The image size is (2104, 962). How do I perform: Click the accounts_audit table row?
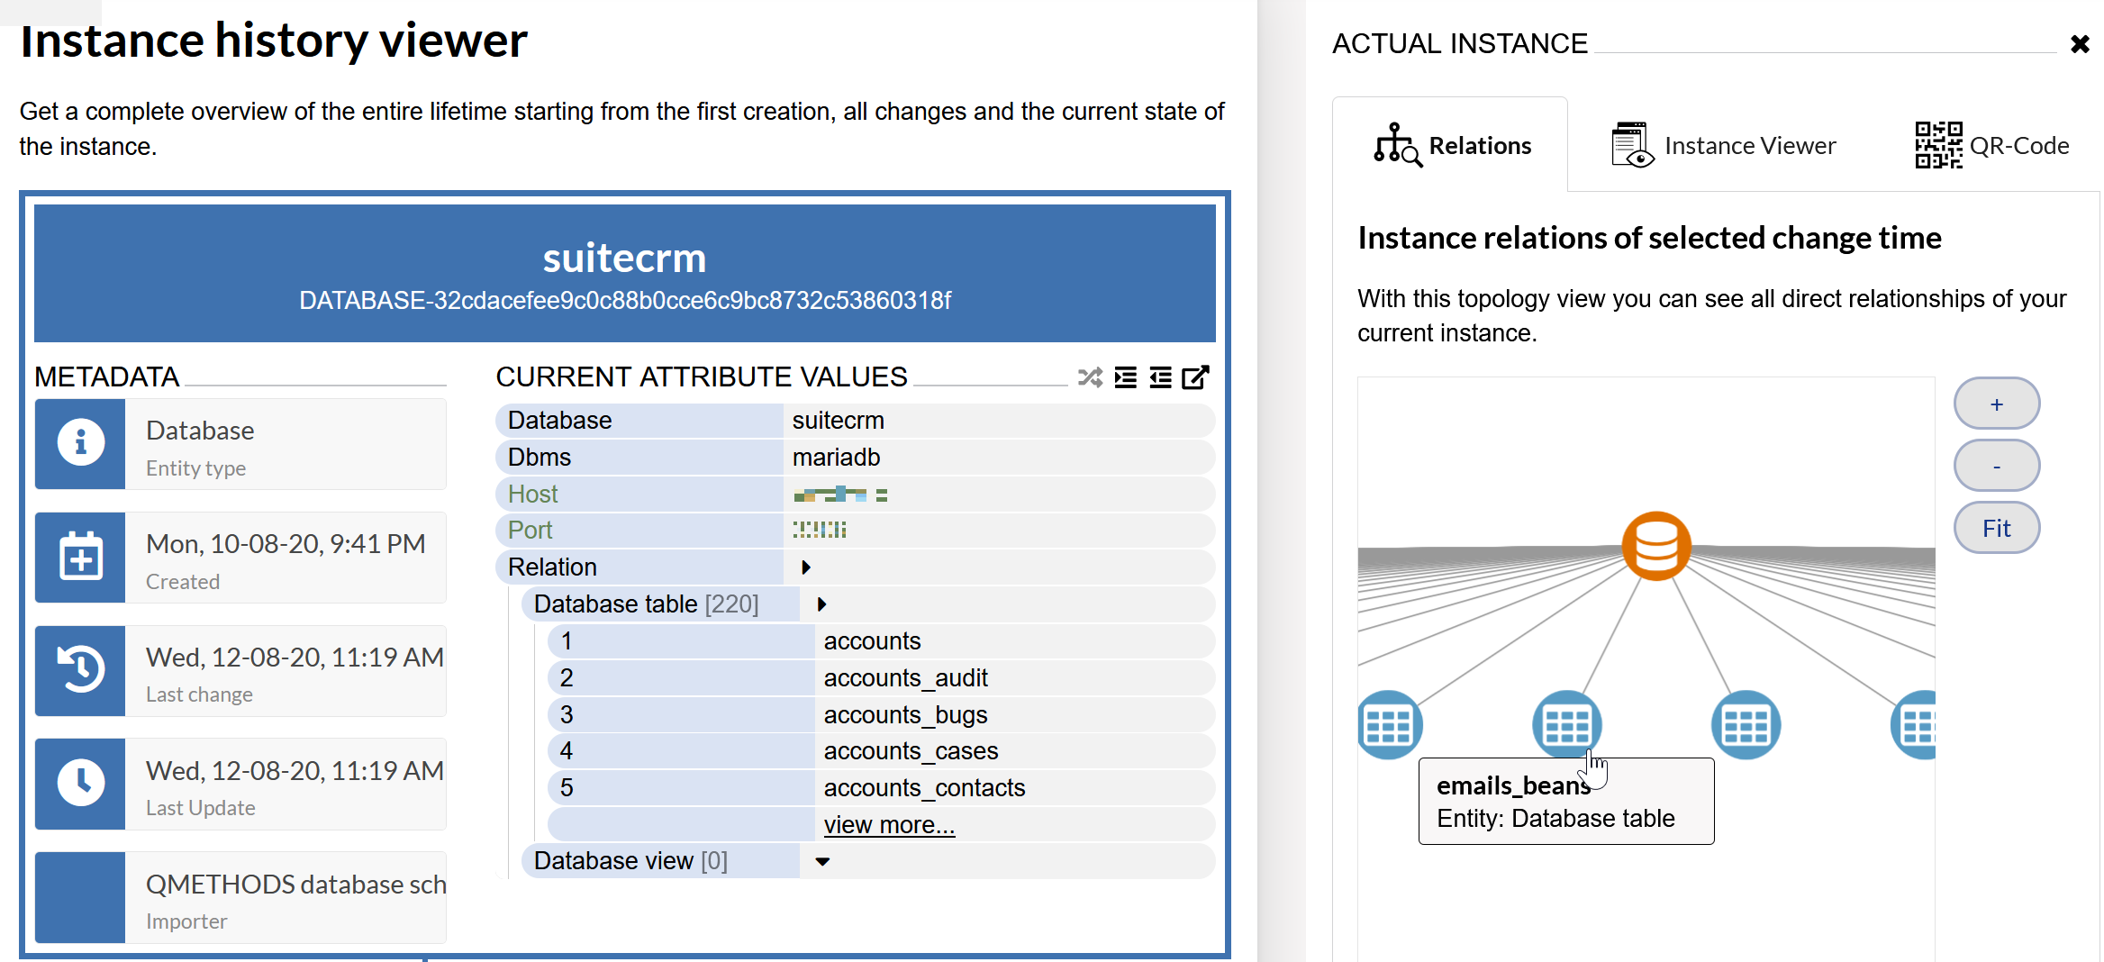pyautogui.click(x=881, y=677)
